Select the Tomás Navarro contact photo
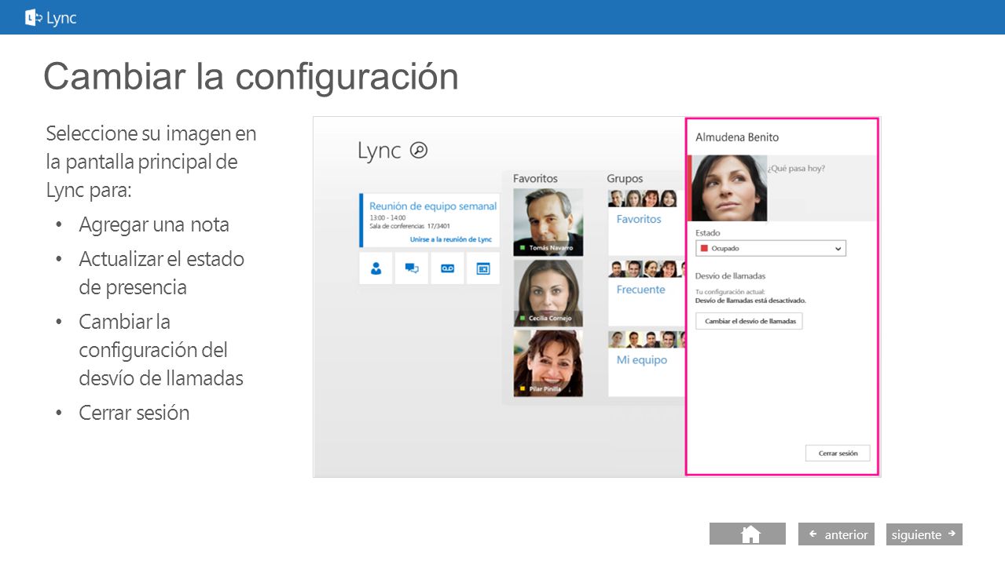This screenshot has width=1005, height=565. [548, 222]
